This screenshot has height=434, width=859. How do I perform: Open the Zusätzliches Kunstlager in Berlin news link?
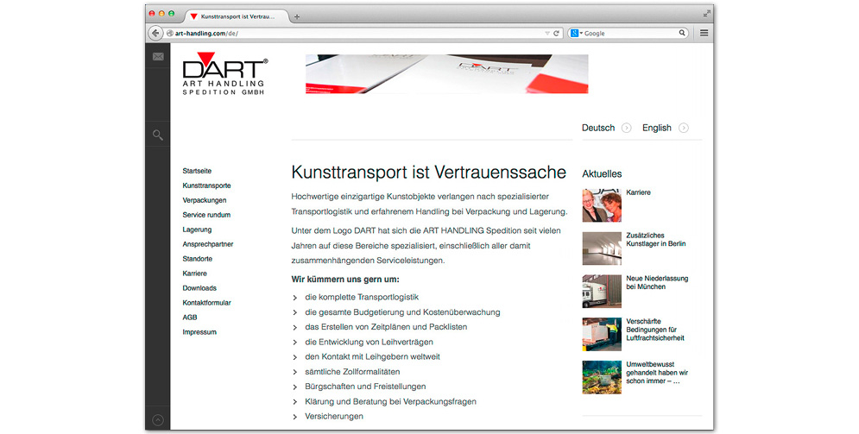coord(655,239)
